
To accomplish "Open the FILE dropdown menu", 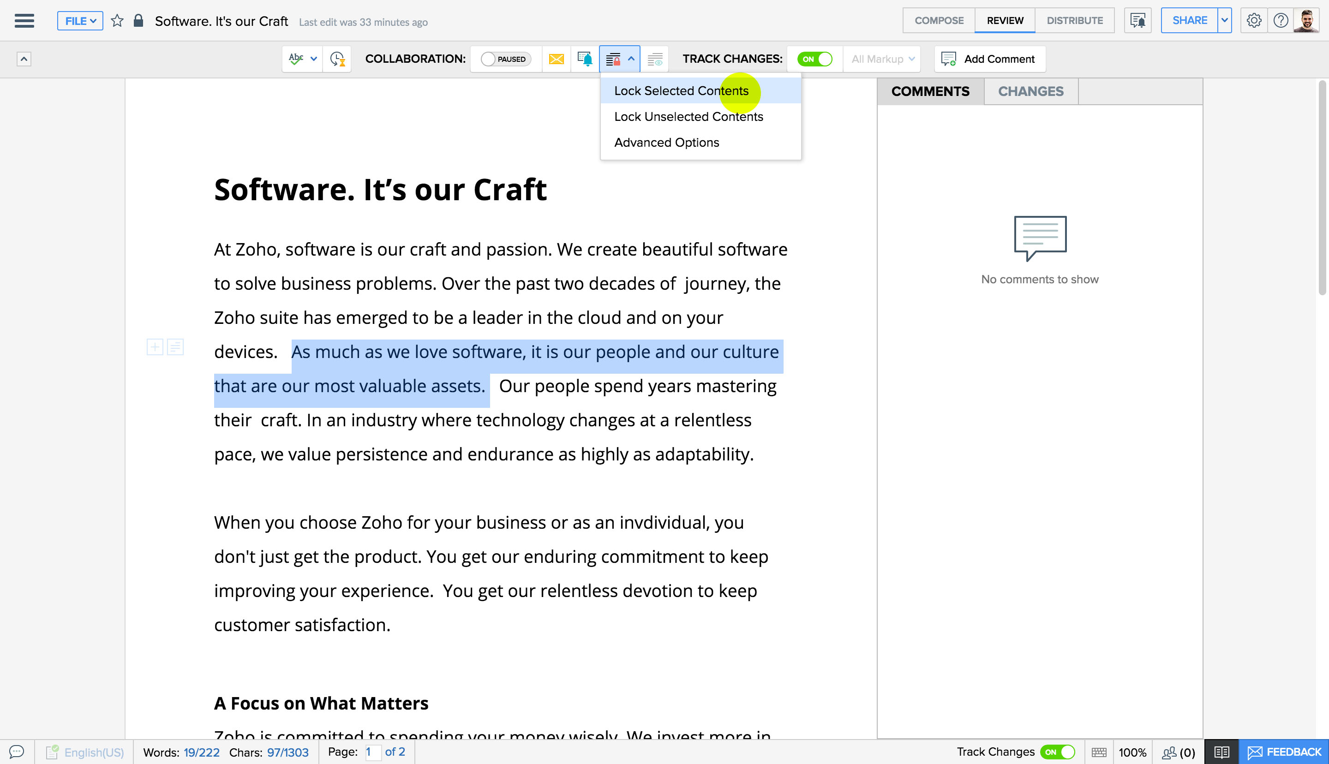I will (x=80, y=21).
